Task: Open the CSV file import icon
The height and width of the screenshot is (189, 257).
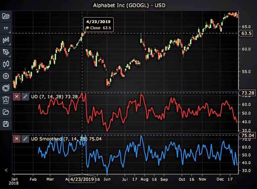Action: tap(6, 16)
